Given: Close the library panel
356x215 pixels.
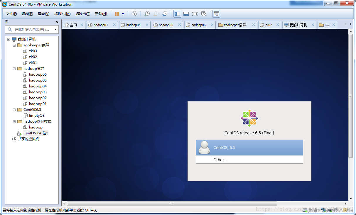Looking at the screenshot, I should pyautogui.click(x=57, y=22).
